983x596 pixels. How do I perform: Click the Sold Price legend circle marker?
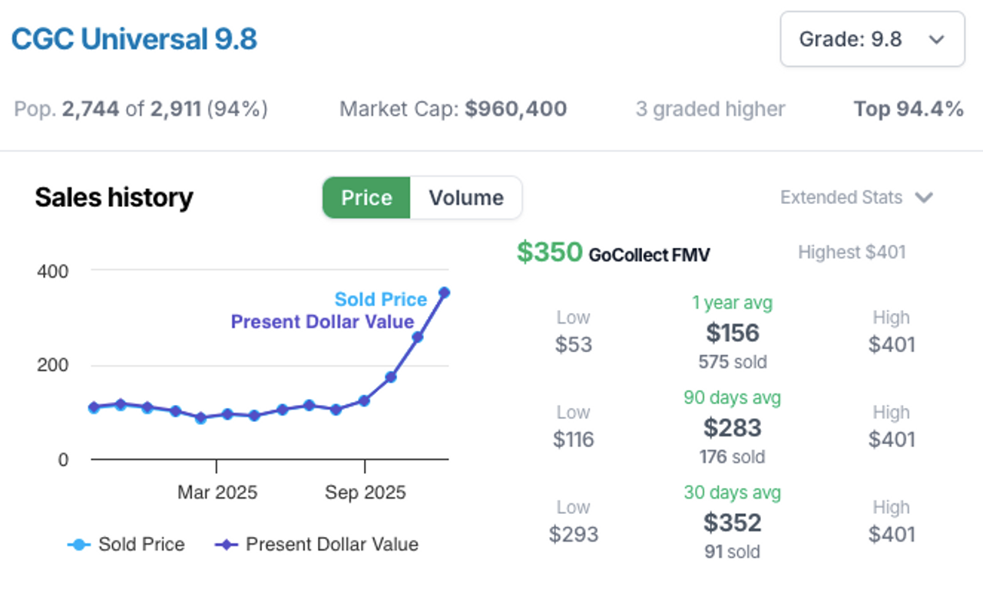(x=78, y=545)
